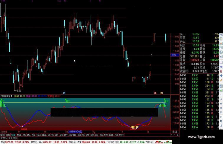Switch to the BOLL indicator tab

pyautogui.click(x=111, y=135)
